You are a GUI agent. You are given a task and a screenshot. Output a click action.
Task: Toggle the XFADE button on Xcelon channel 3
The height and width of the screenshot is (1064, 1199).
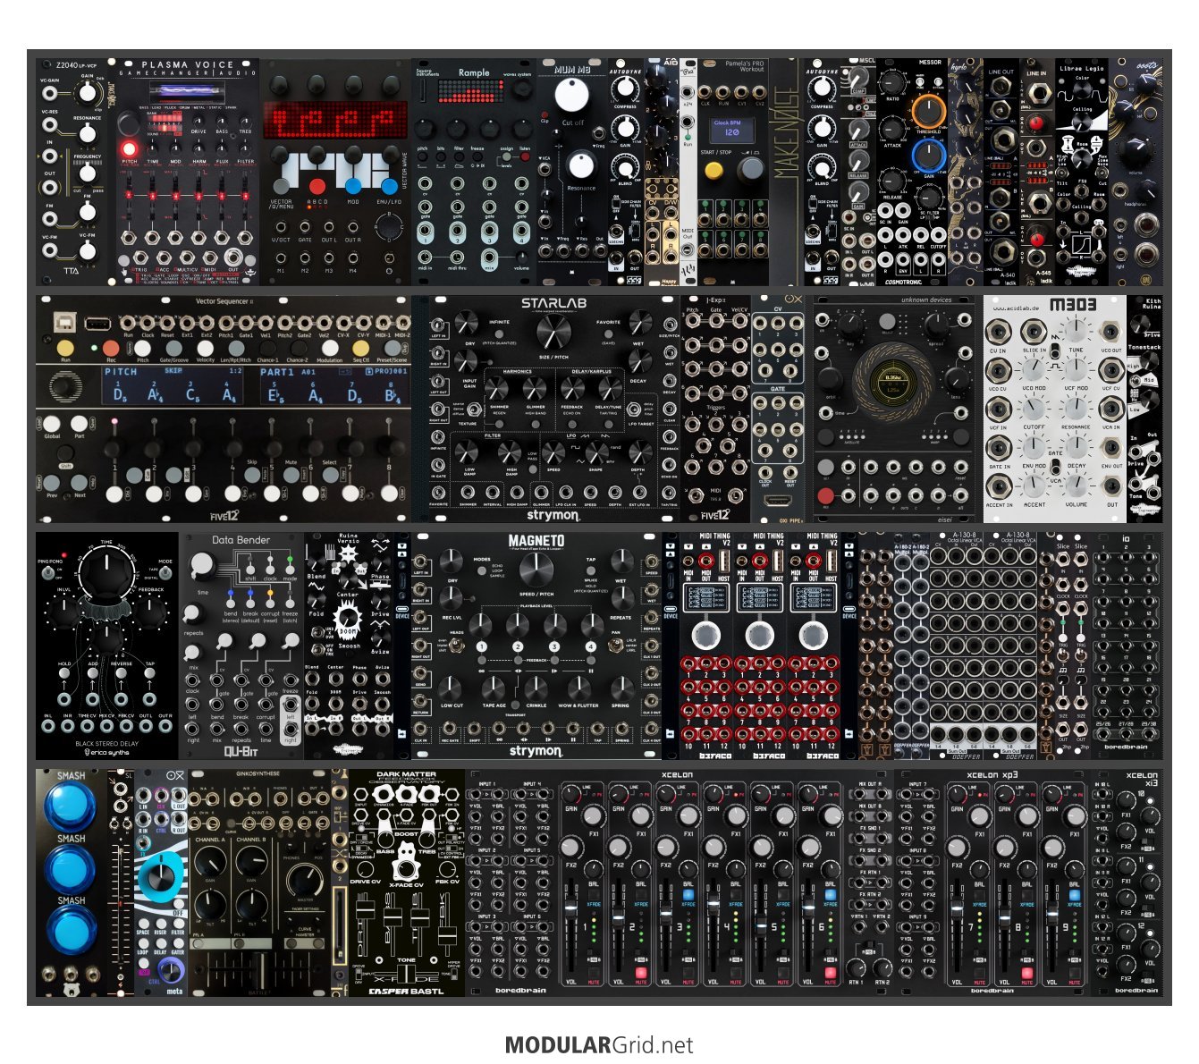[688, 894]
